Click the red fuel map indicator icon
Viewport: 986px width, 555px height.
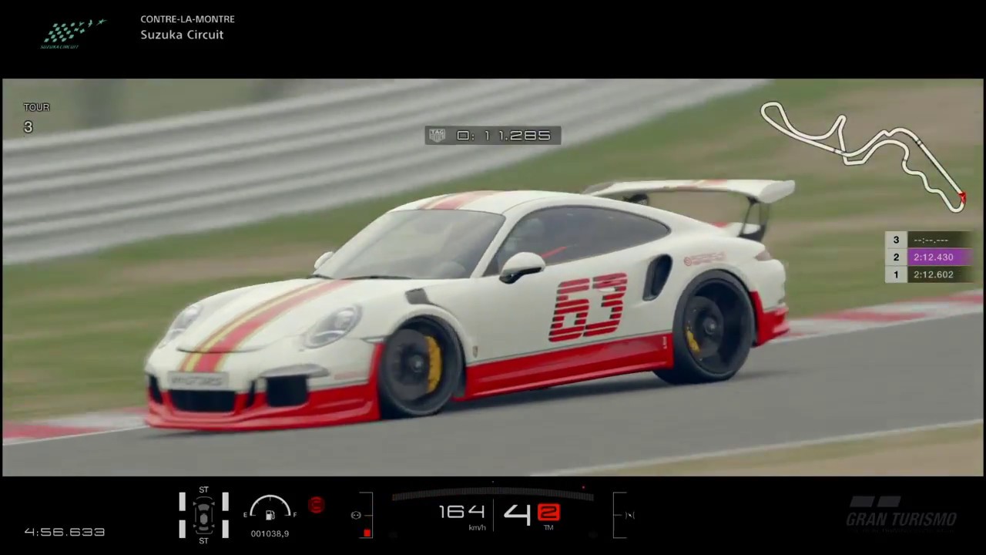(x=316, y=506)
